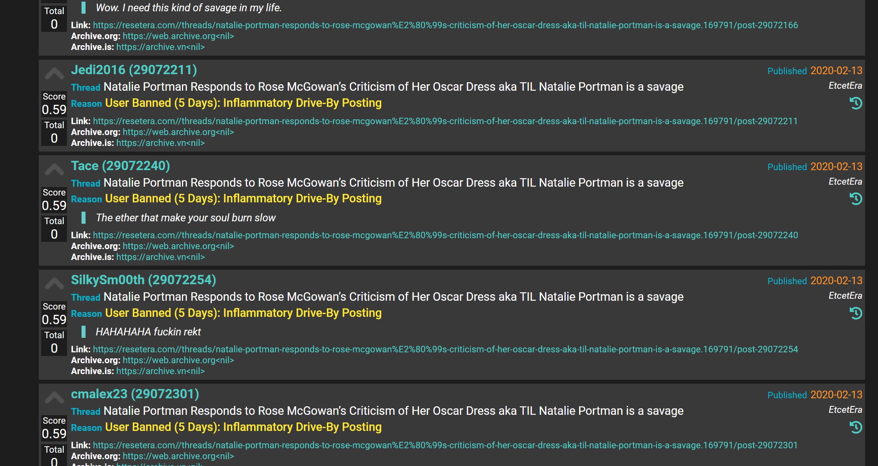This screenshot has width=878, height=466.
Task: Click EtcetEra forum label on cmalex23 entry
Action: tap(845, 410)
